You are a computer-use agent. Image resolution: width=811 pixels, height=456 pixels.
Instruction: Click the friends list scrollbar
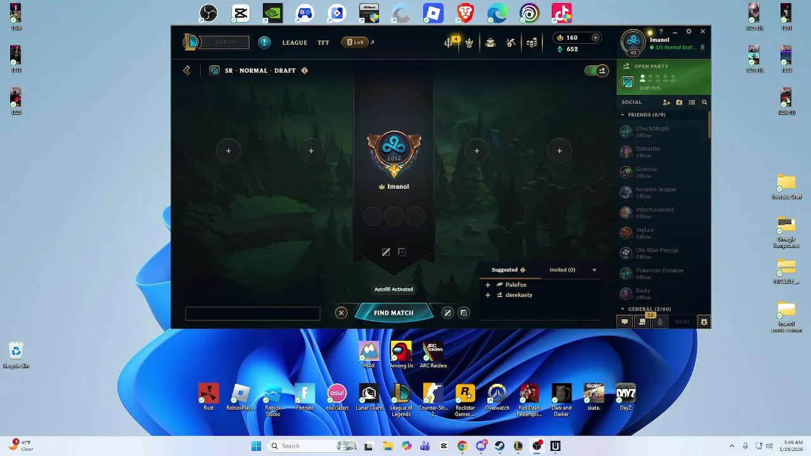(709, 123)
